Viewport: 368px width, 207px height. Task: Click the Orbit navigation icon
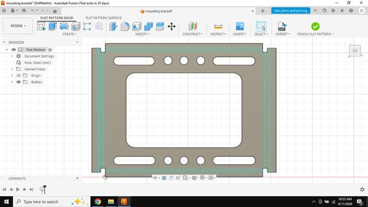pyautogui.click(x=155, y=178)
